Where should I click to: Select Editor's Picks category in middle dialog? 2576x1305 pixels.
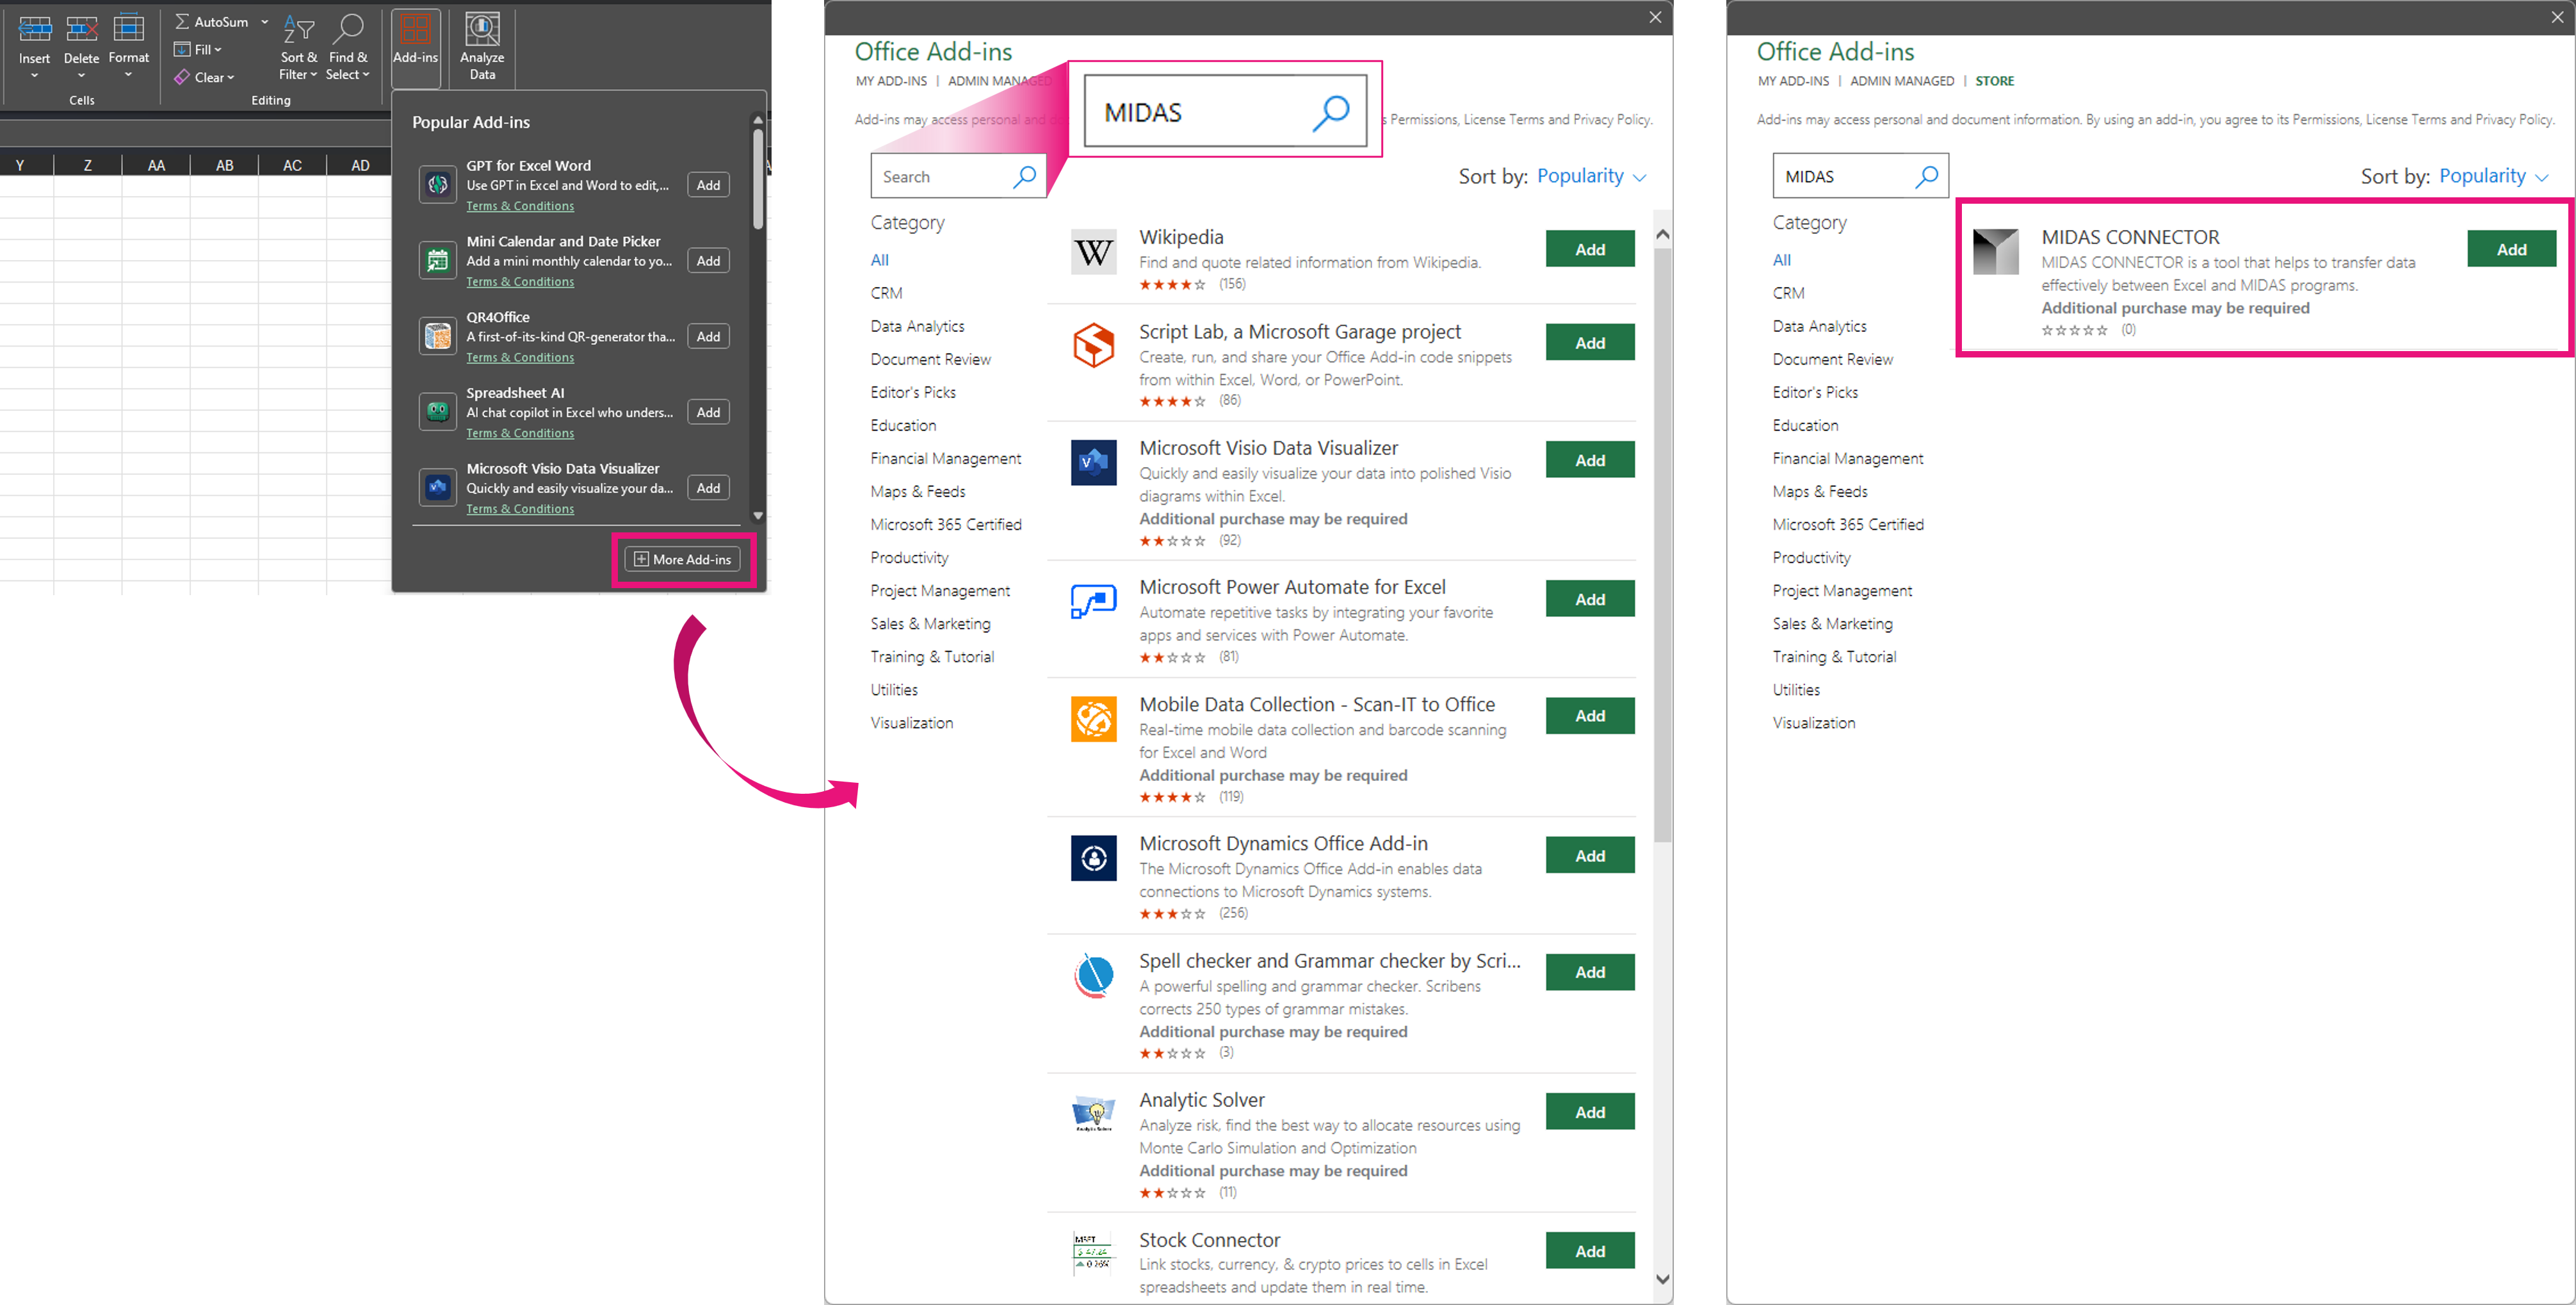[913, 392]
